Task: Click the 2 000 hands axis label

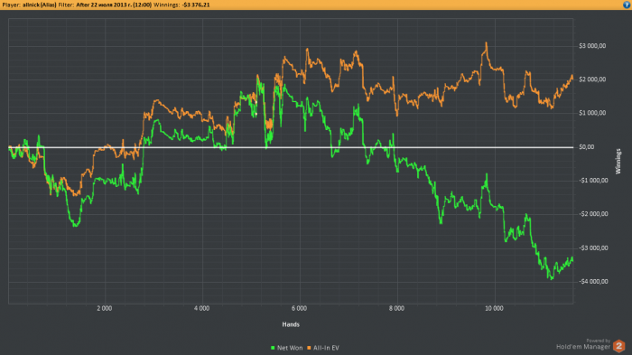Action: click(x=105, y=308)
